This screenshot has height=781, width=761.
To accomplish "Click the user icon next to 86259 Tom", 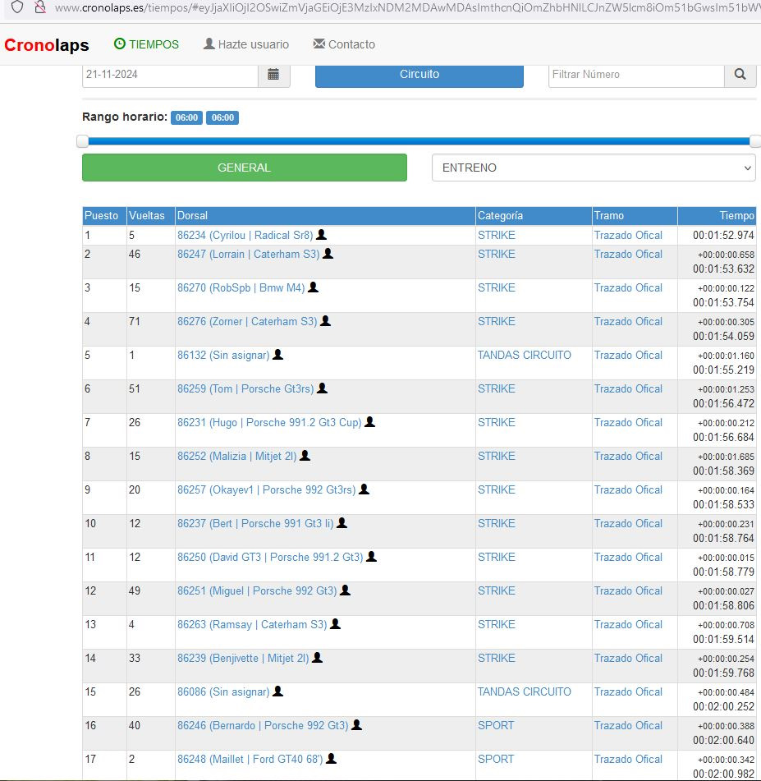I will pyautogui.click(x=323, y=388).
